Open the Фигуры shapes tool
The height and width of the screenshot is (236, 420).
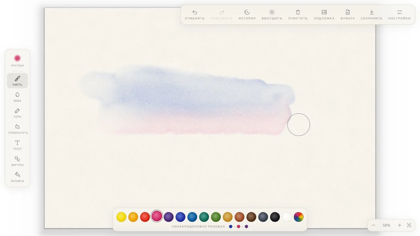coord(17,161)
